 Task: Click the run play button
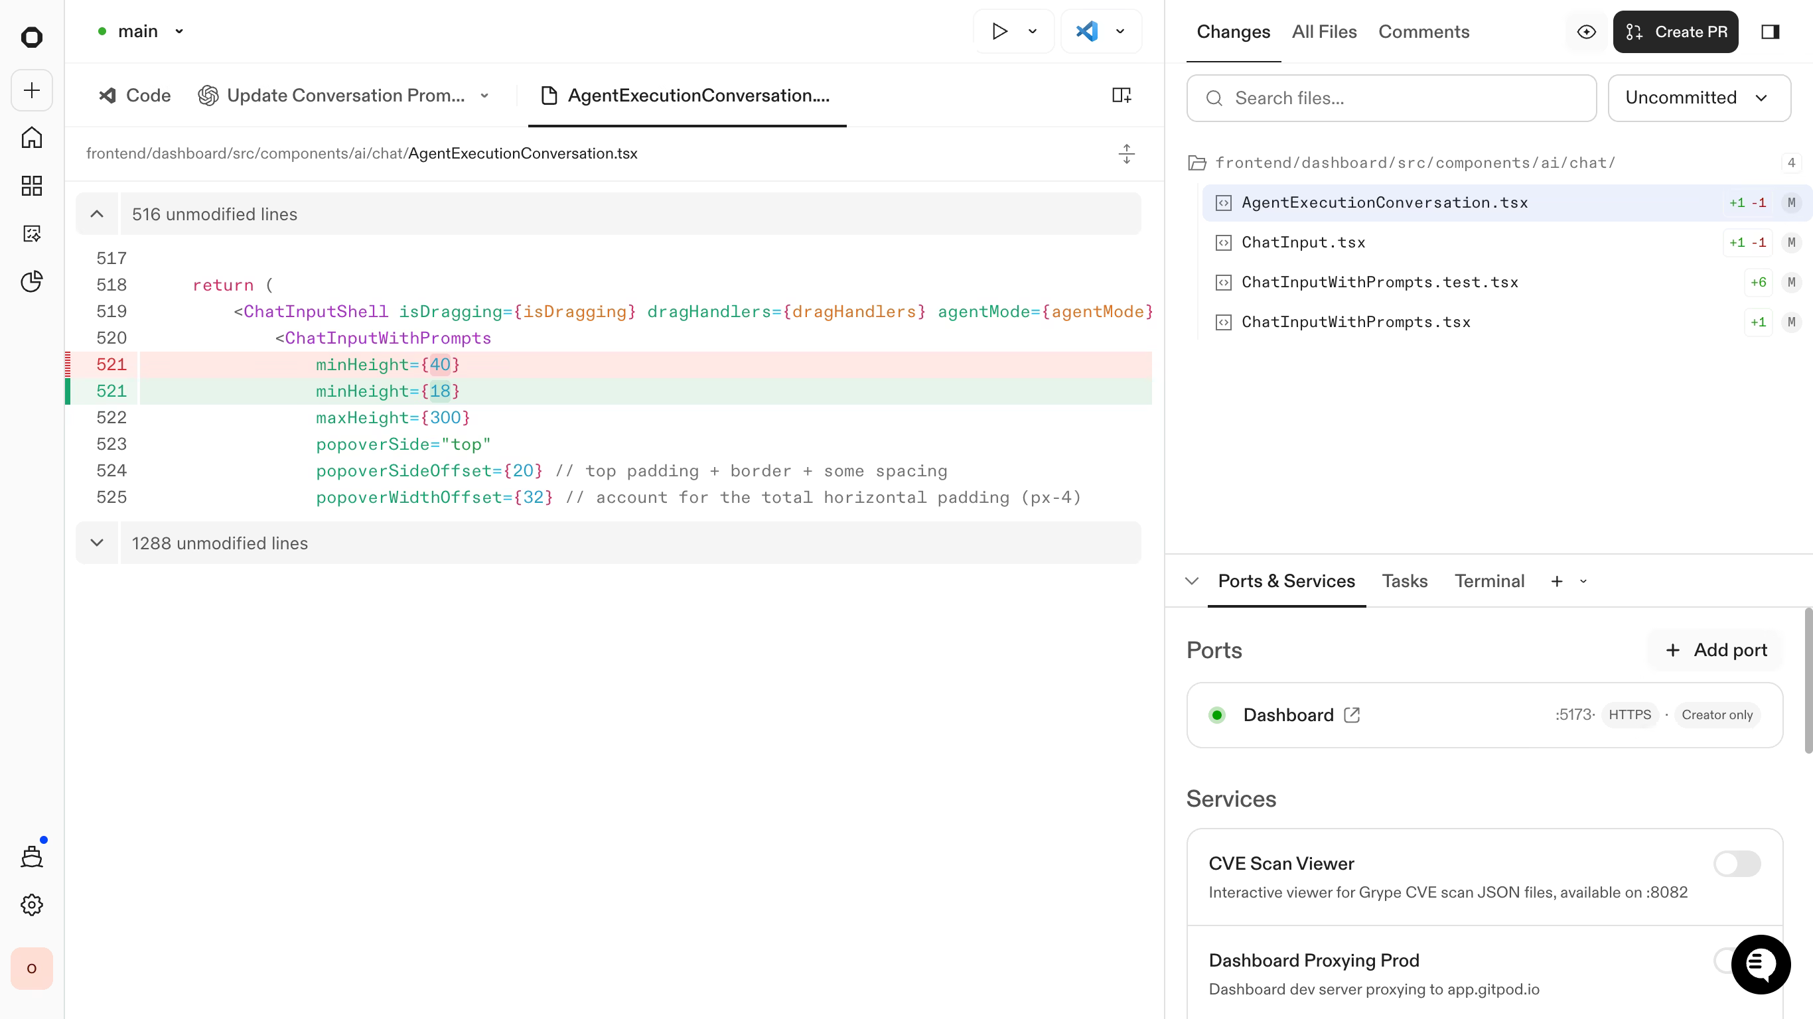click(999, 31)
